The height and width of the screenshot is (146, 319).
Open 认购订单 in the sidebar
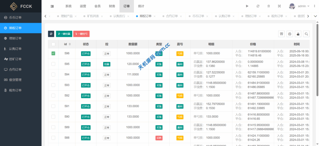[21, 49]
